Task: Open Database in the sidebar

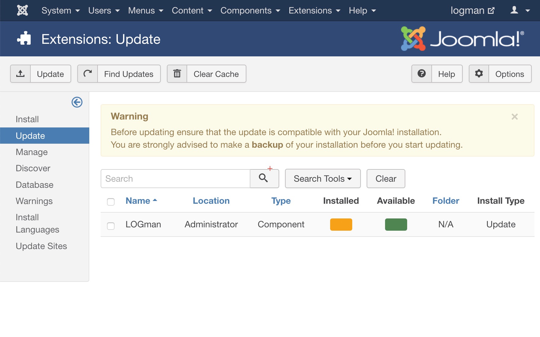Action: [x=34, y=185]
